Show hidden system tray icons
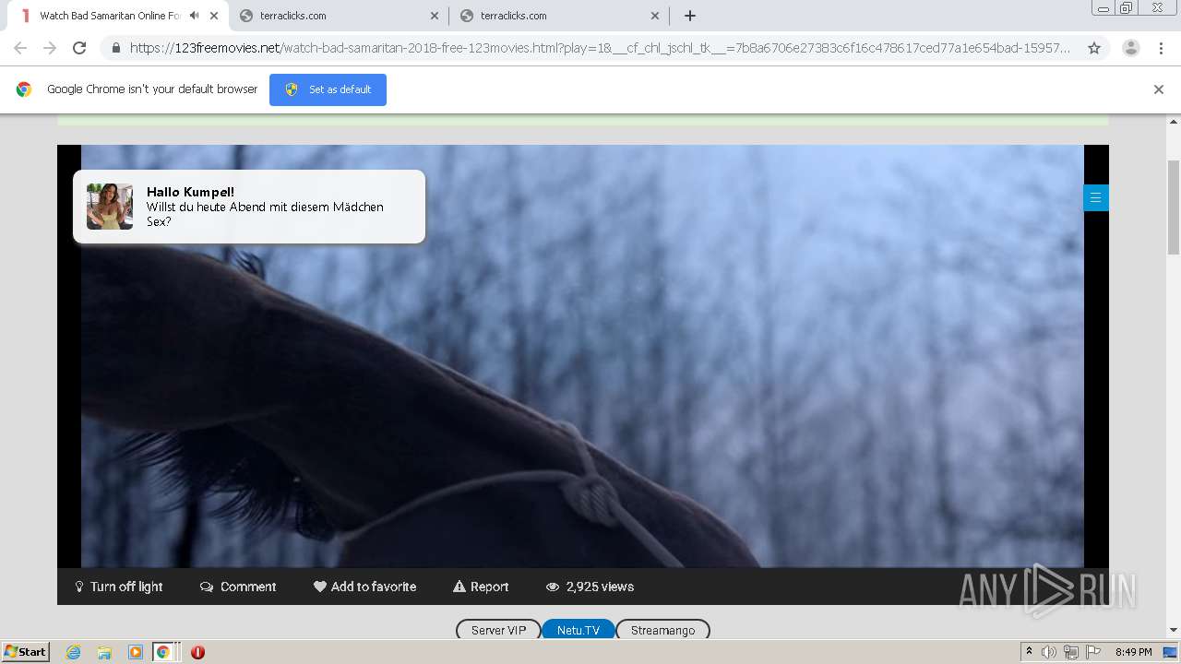Viewport: 1181px width, 664px height. click(1029, 652)
